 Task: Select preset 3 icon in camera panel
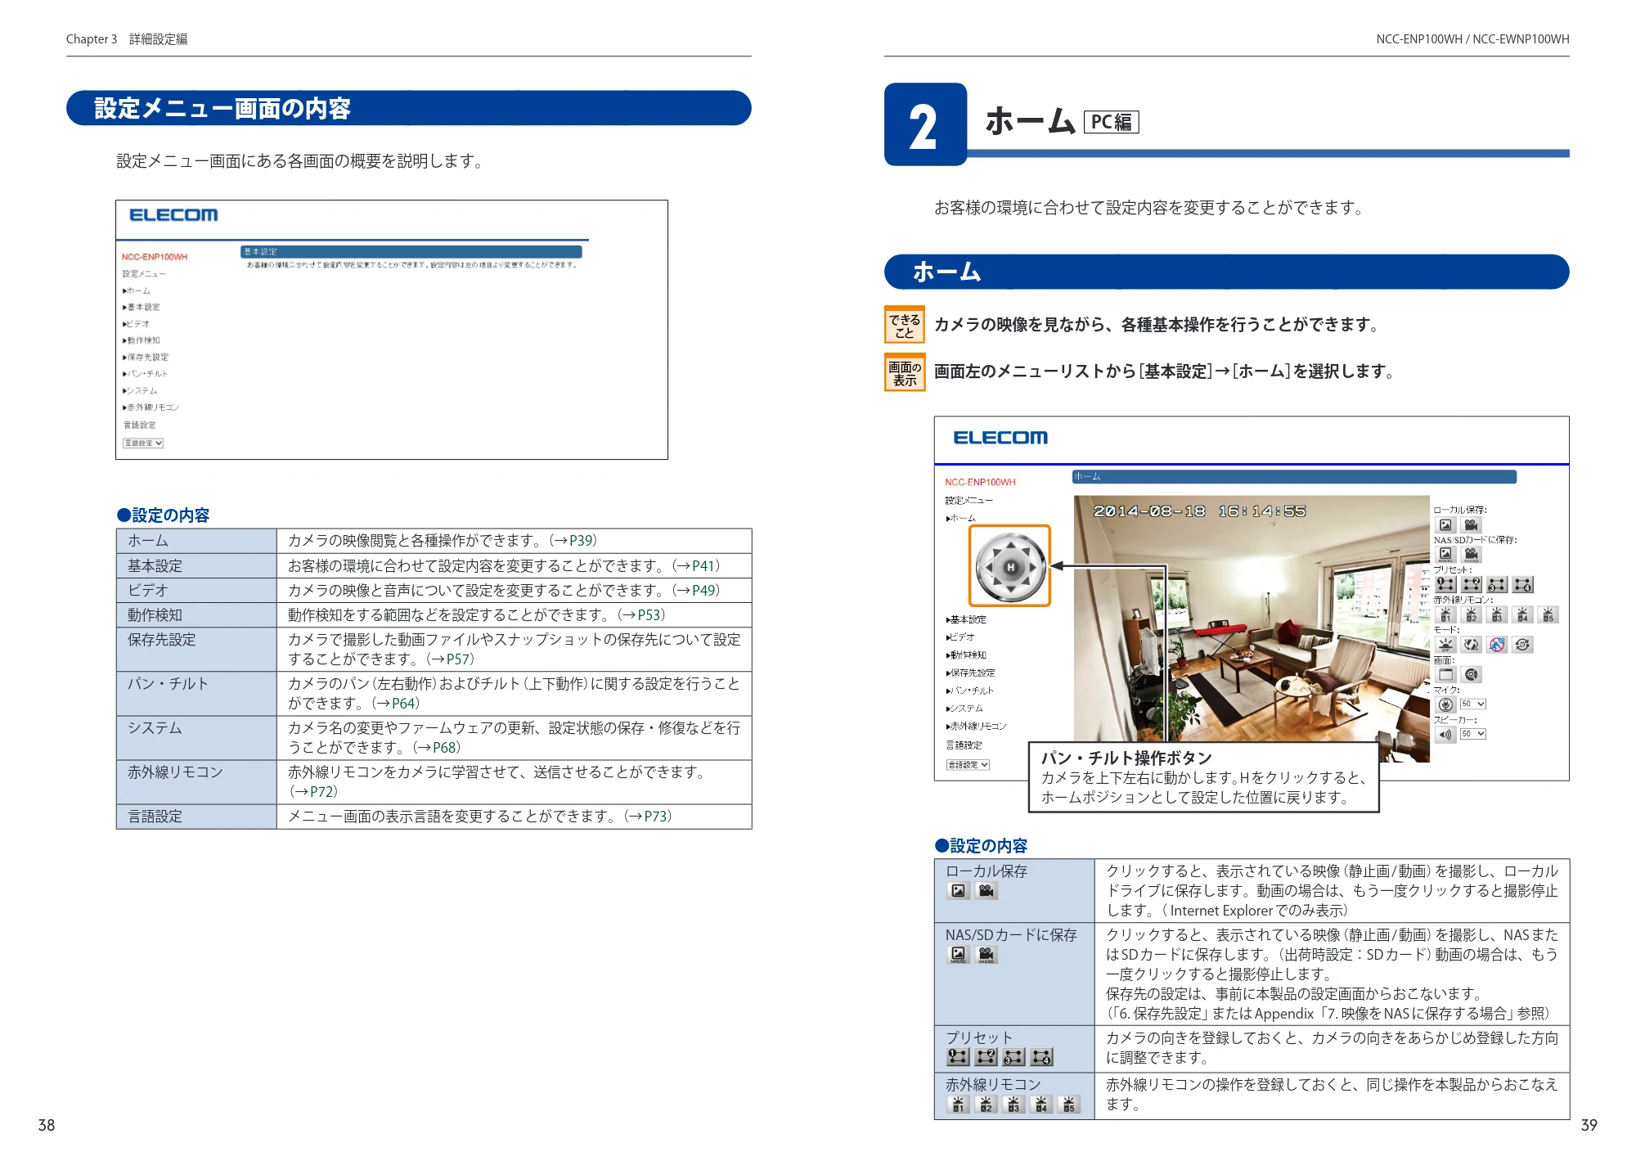coord(1497,584)
